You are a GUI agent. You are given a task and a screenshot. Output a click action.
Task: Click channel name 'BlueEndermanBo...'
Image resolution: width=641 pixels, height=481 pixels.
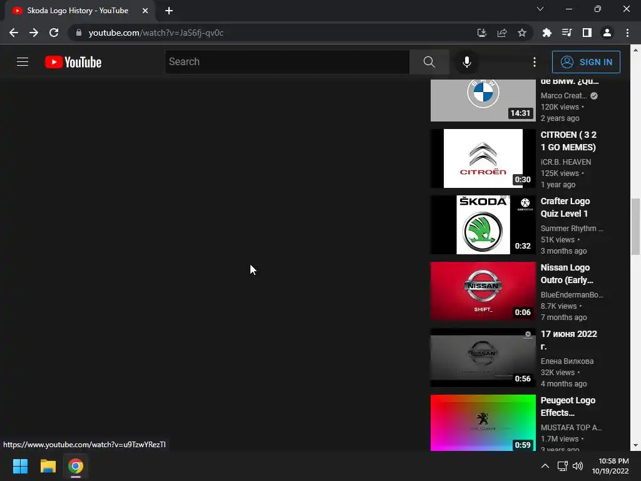coord(572,294)
